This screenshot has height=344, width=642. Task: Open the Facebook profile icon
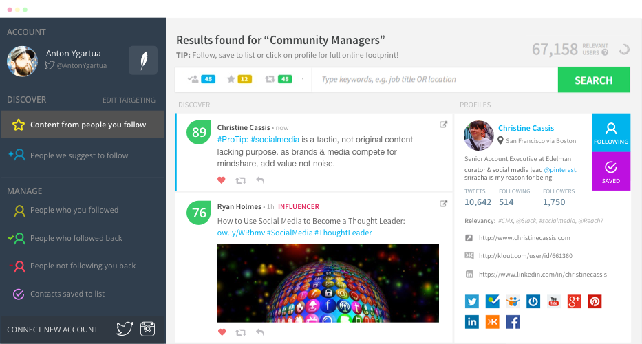click(x=513, y=321)
